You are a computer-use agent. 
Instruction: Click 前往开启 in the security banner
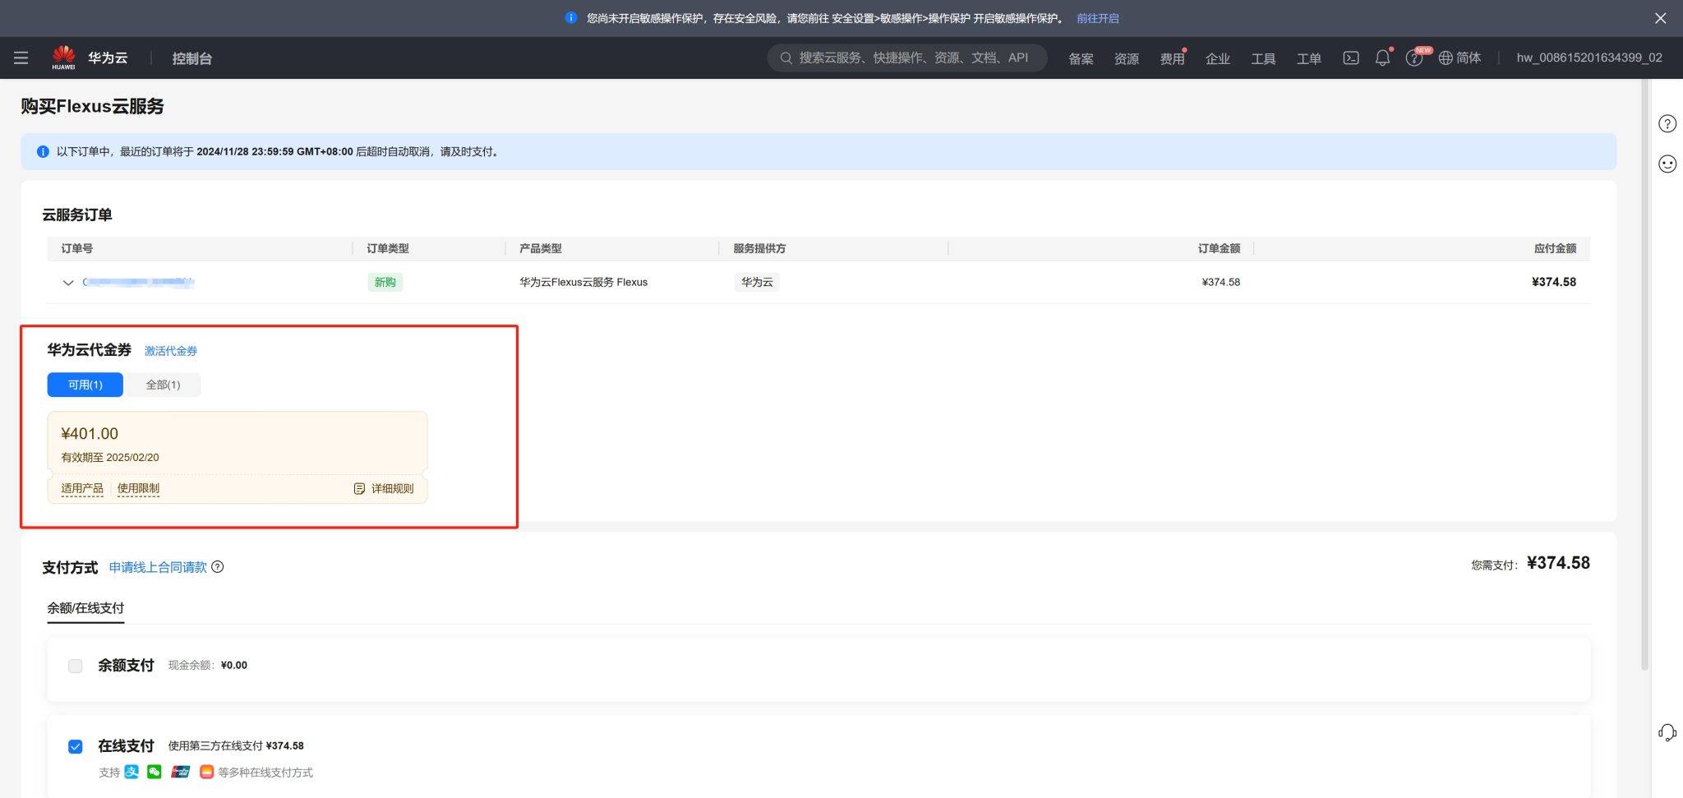tap(1097, 18)
